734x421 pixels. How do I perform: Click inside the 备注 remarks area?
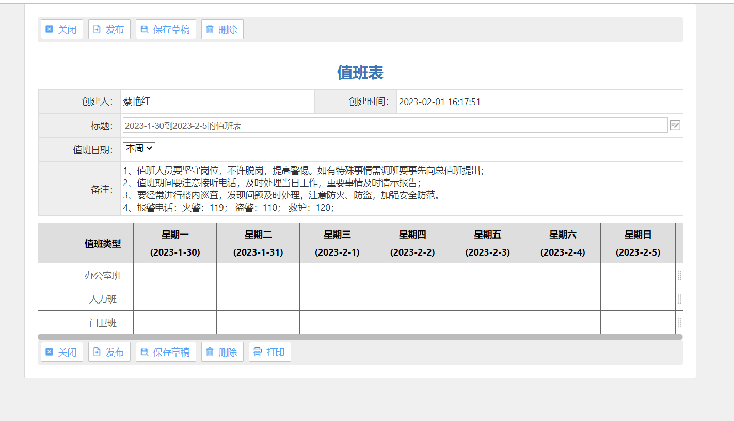[361, 188]
